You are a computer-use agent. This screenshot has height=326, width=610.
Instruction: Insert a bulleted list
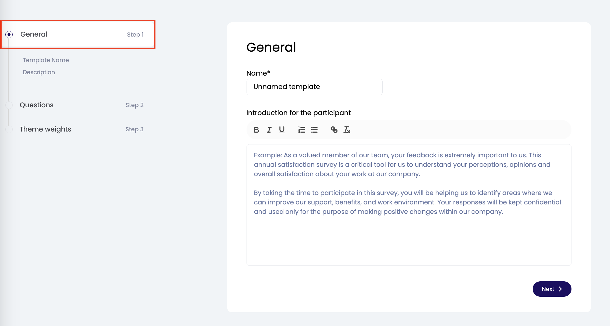(314, 130)
